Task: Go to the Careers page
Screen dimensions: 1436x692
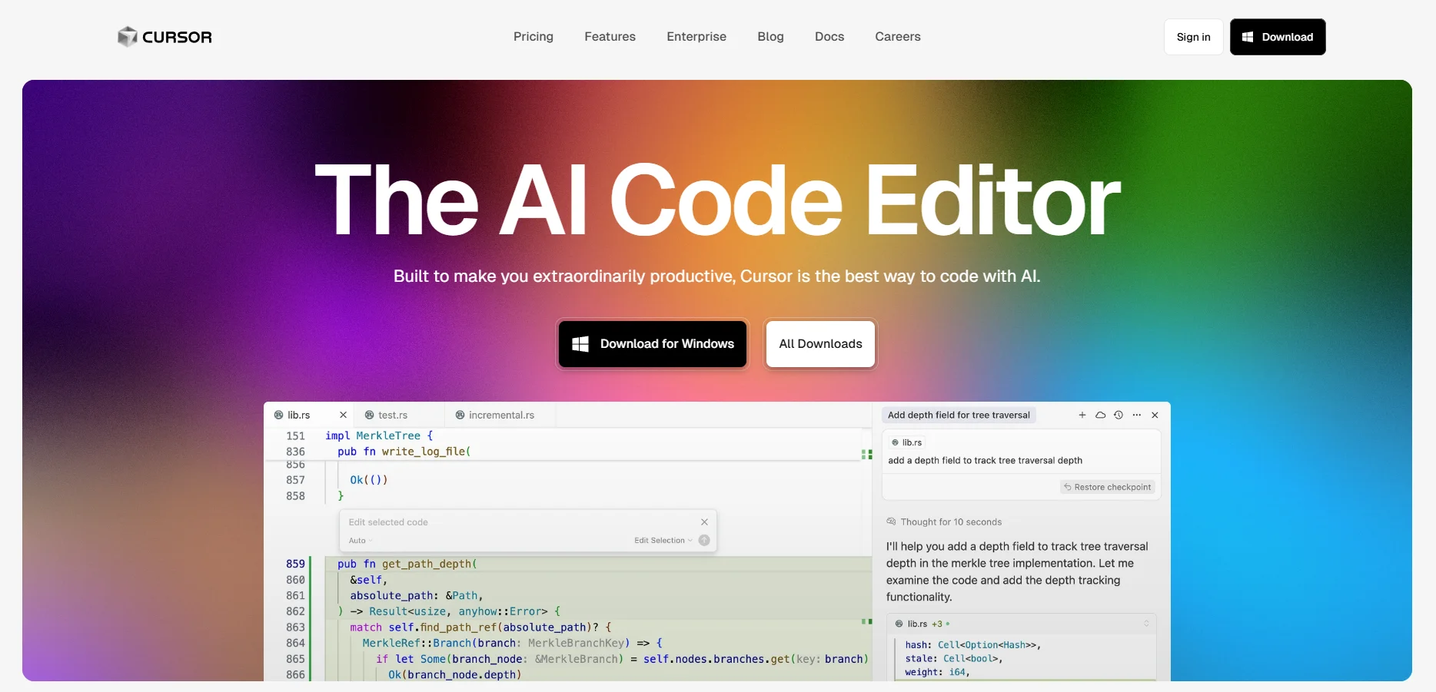Action: (898, 37)
